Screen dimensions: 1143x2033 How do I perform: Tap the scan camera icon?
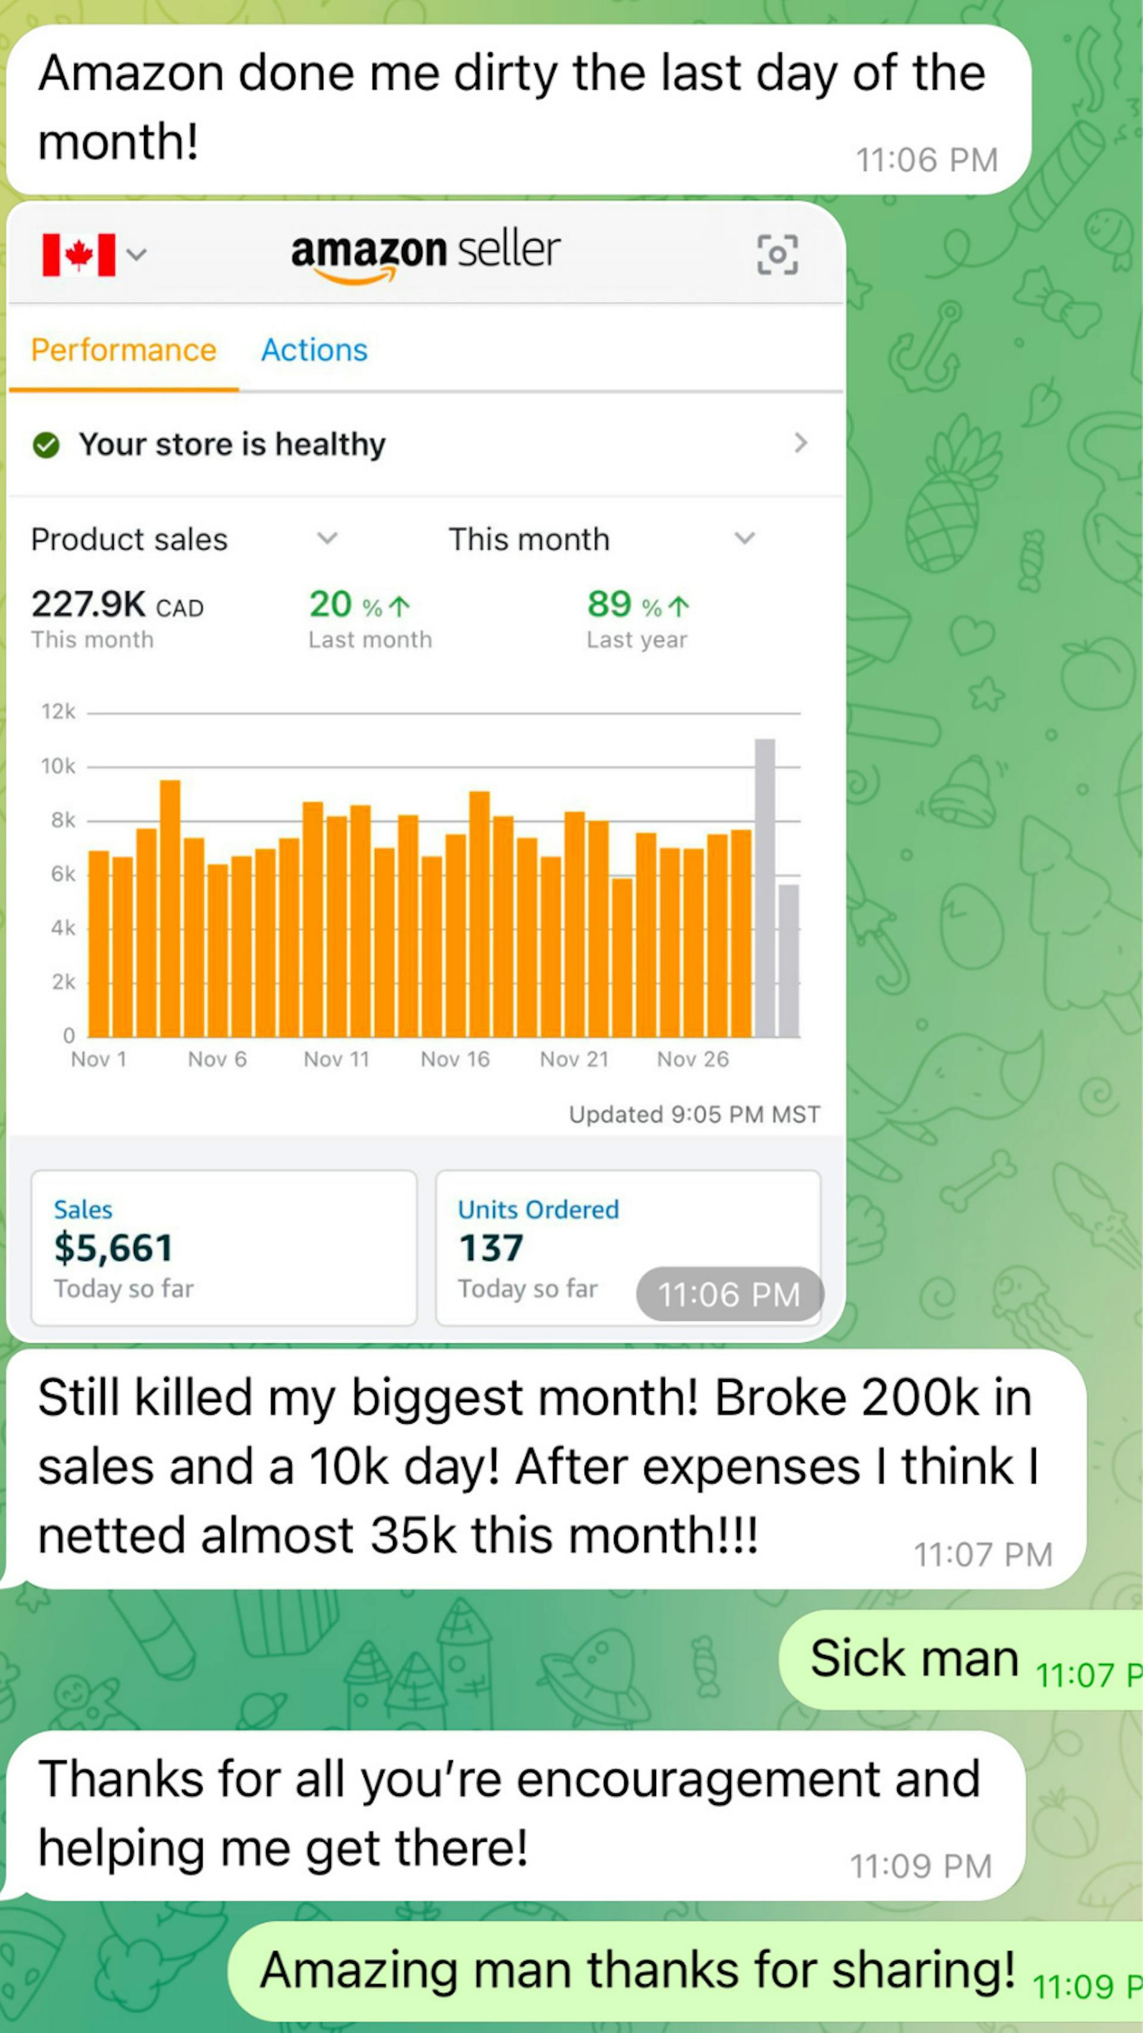click(777, 254)
